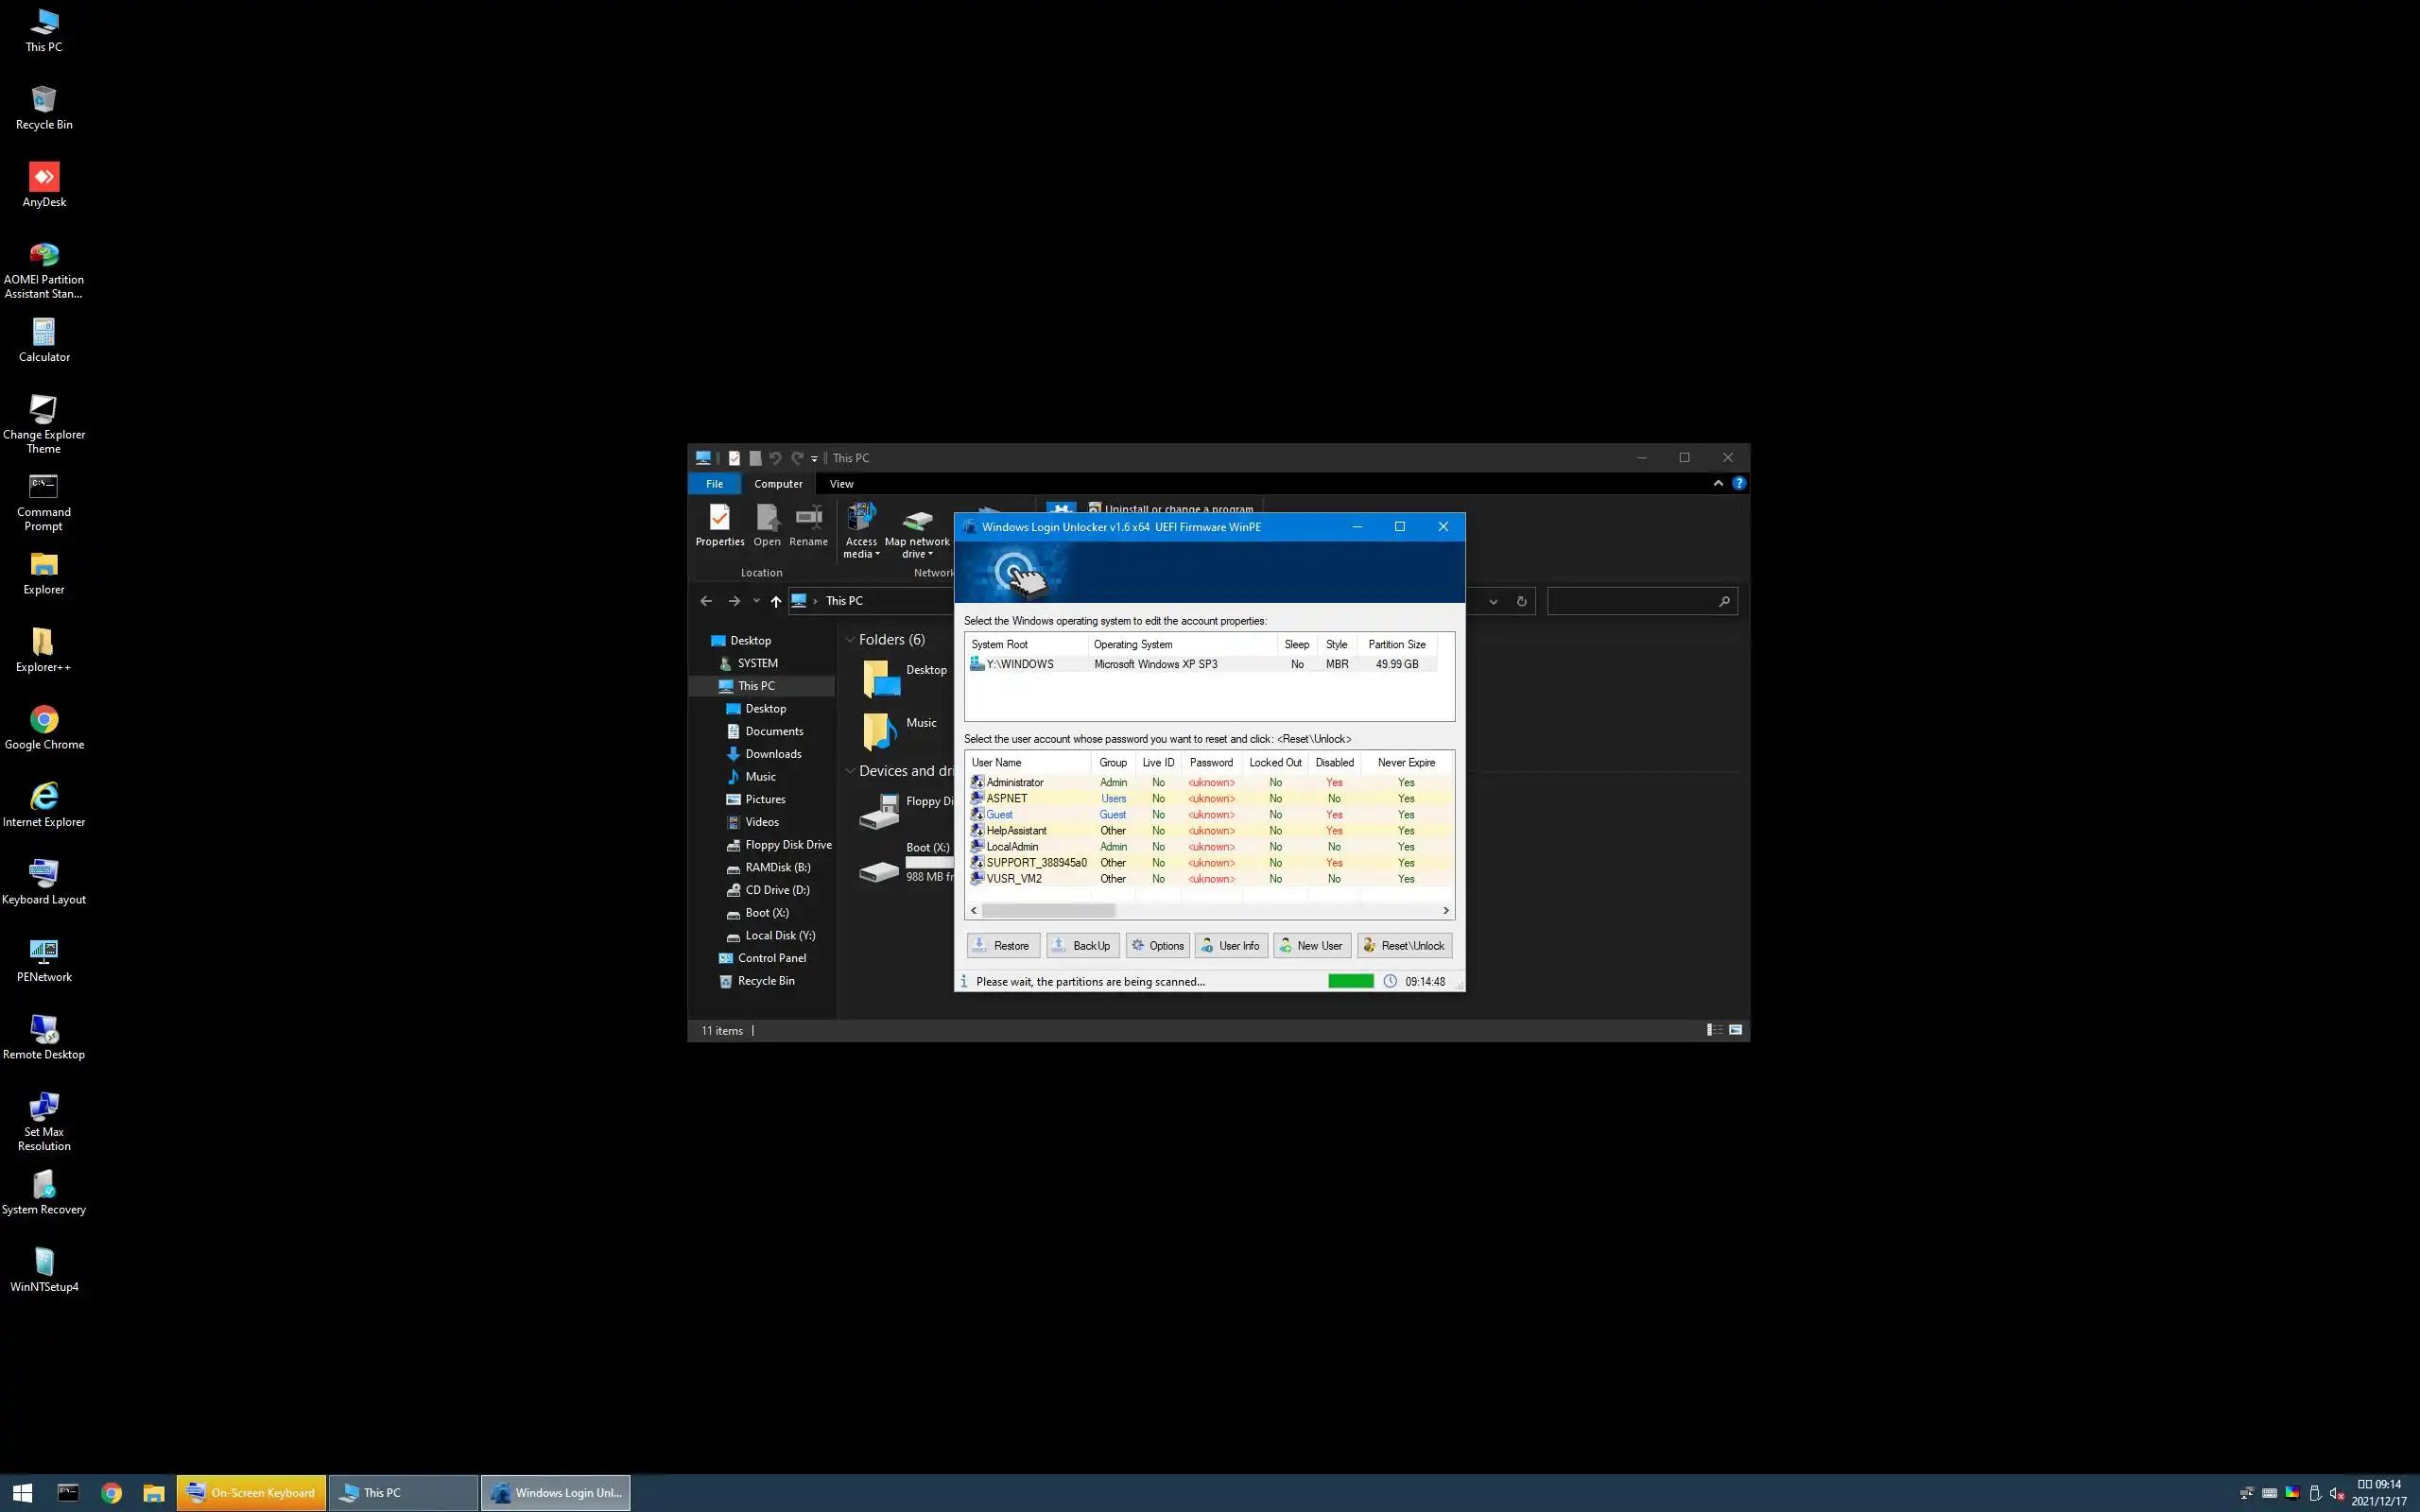Open the File tab in Explorer
The width and height of the screenshot is (2420, 1512).
[x=714, y=484]
